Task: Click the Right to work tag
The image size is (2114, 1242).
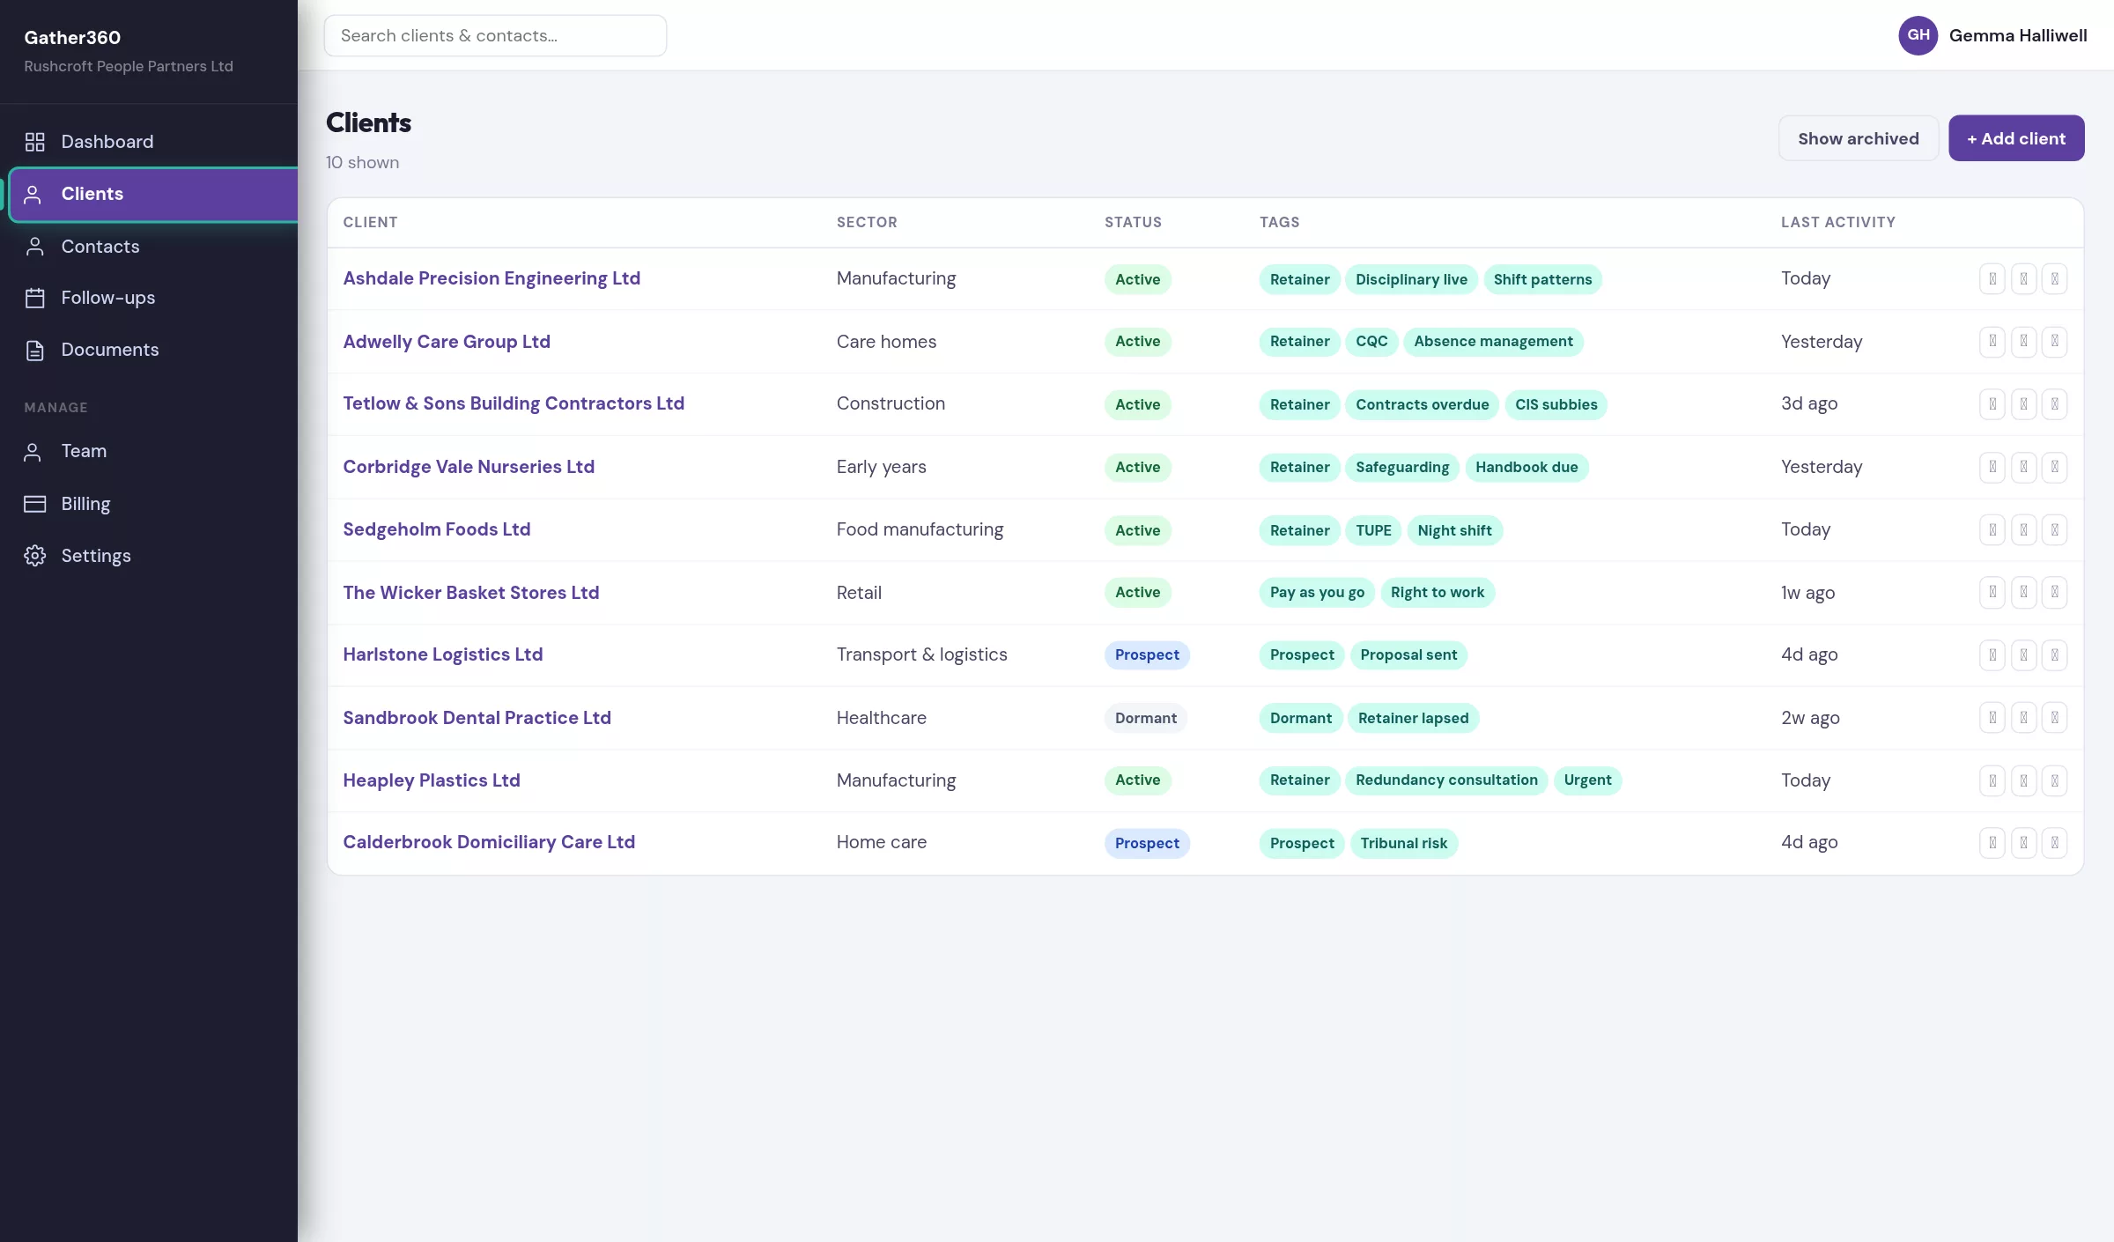Action: (x=1437, y=593)
